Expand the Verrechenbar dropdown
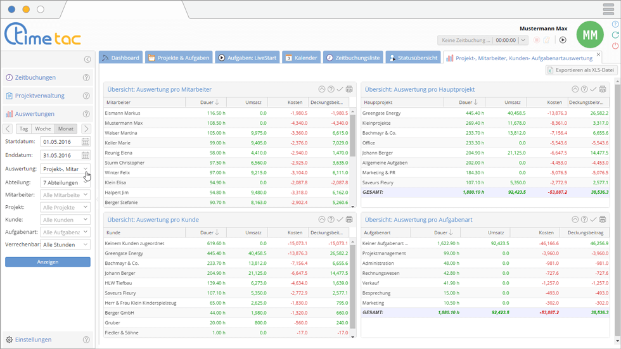 tap(65, 244)
